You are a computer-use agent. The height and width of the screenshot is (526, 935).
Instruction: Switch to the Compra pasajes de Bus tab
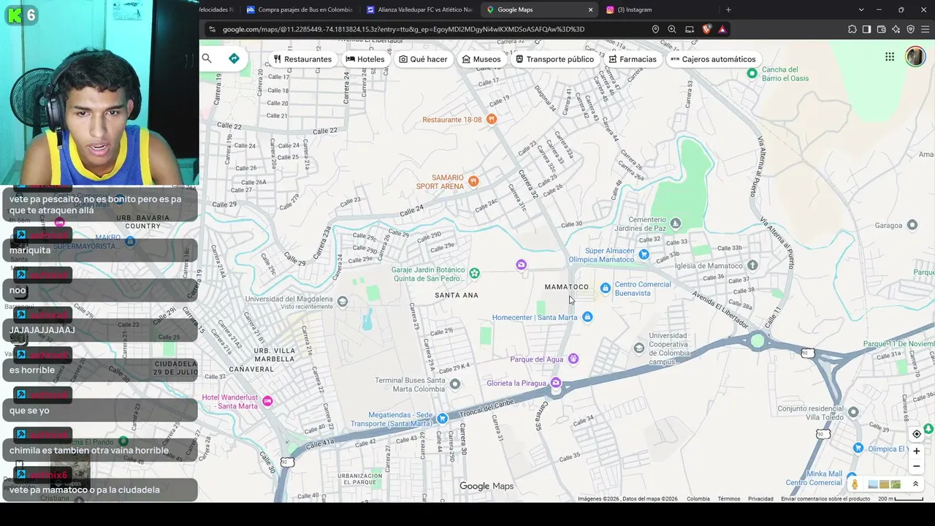[x=299, y=9]
